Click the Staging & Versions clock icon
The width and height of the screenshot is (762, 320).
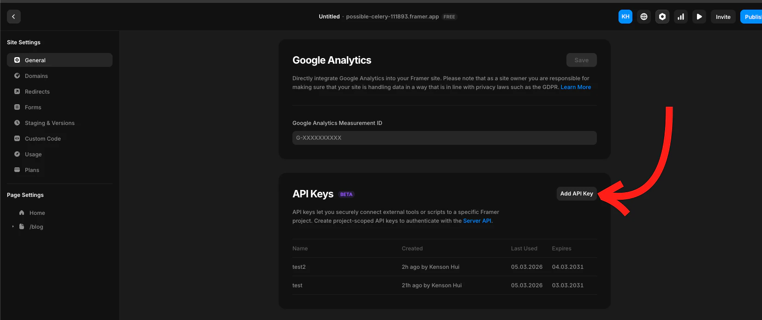click(17, 123)
